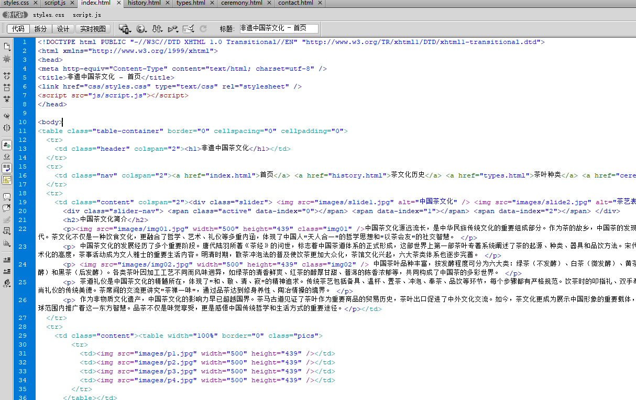
Task: Open related file styles.css below tabs
Action: (x=49, y=15)
